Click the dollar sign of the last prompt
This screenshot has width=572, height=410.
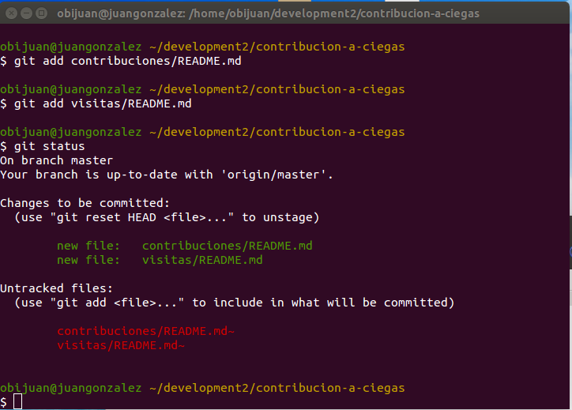4,401
